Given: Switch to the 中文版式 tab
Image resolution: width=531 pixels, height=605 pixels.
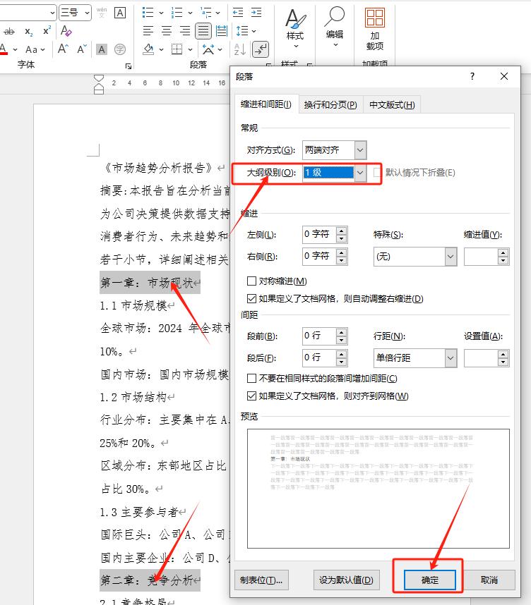Looking at the screenshot, I should click(x=391, y=104).
